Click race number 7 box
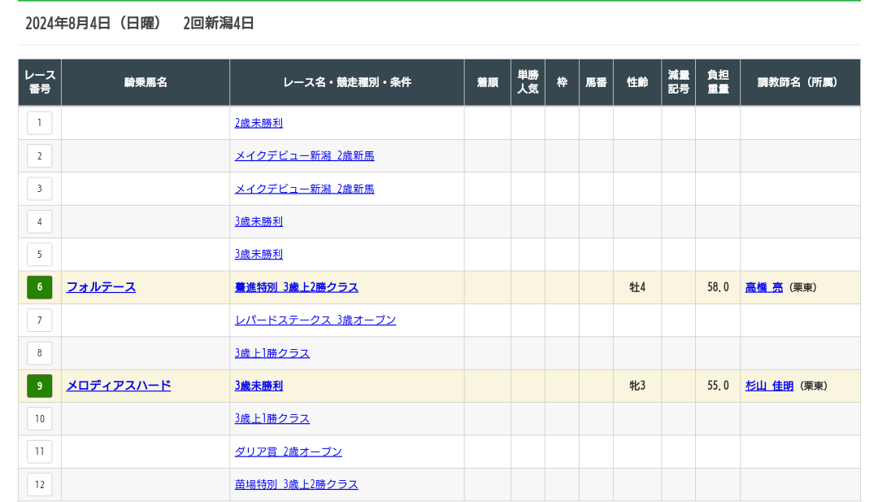The width and height of the screenshot is (878, 502). (39, 320)
